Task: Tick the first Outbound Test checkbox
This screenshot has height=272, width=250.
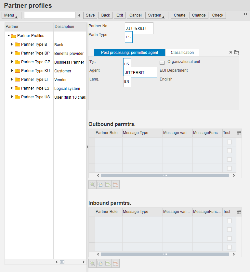Action: click(x=229, y=142)
